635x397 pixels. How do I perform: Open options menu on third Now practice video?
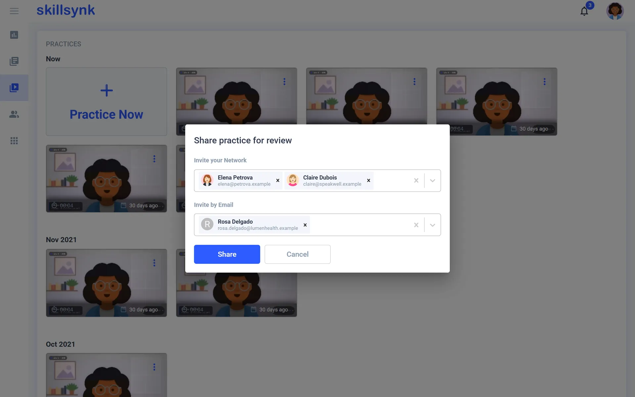(x=544, y=81)
